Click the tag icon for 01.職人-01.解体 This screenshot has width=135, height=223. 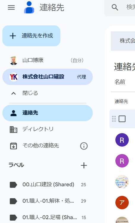click(13, 201)
